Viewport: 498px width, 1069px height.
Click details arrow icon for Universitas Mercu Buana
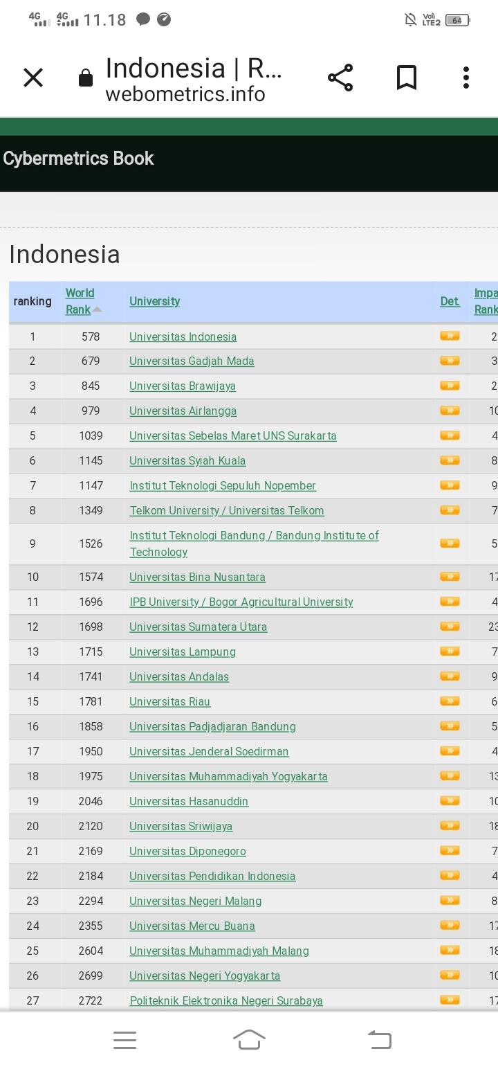[x=450, y=925]
